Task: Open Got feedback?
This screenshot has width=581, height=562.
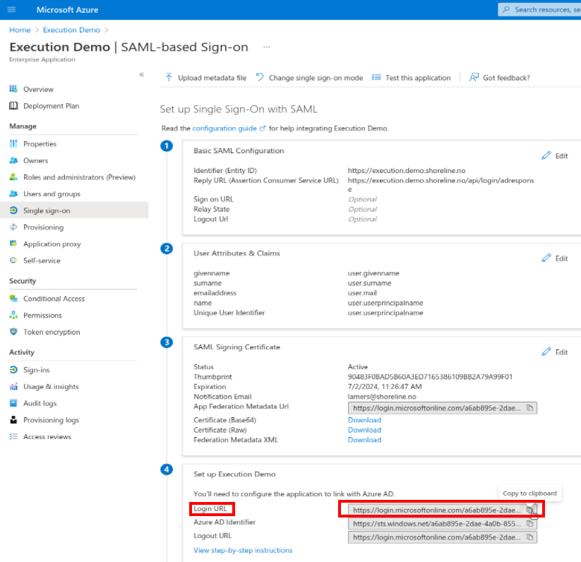Action: [x=500, y=78]
